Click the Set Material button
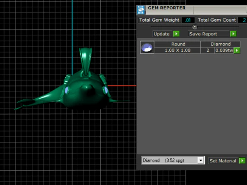The width and height of the screenshot is (247, 185). (x=223, y=161)
